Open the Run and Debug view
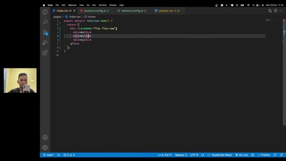The image size is (286, 161). coord(45,42)
